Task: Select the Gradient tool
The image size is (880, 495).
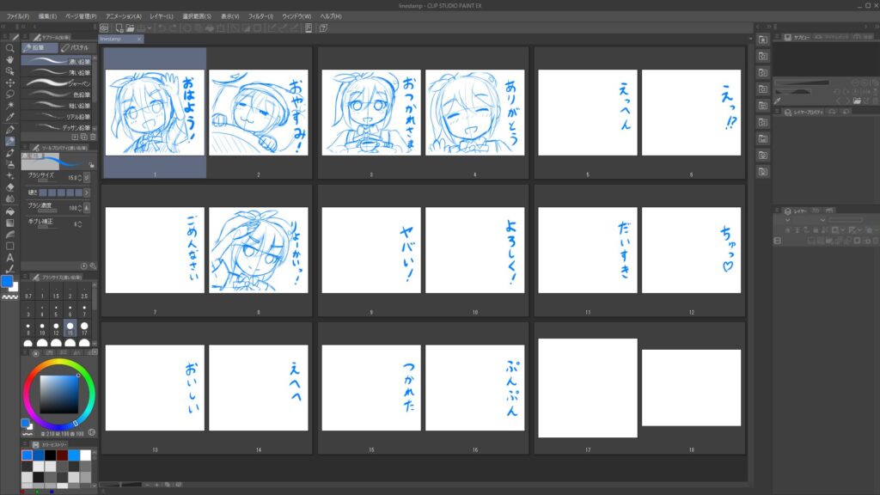Action: coord(10,222)
